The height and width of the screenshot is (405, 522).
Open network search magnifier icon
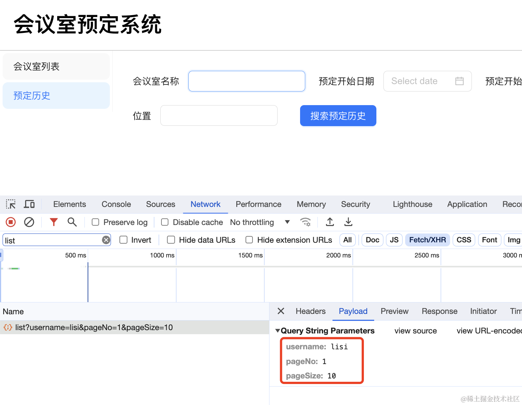tap(72, 222)
